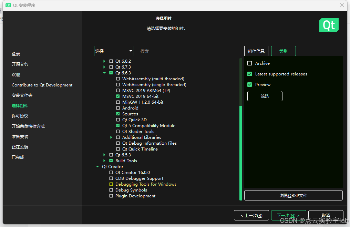Image resolution: width=350 pixels, height=227 pixels.
Task: Expand the Qt 6.8.2 tree node
Action: tap(104, 61)
